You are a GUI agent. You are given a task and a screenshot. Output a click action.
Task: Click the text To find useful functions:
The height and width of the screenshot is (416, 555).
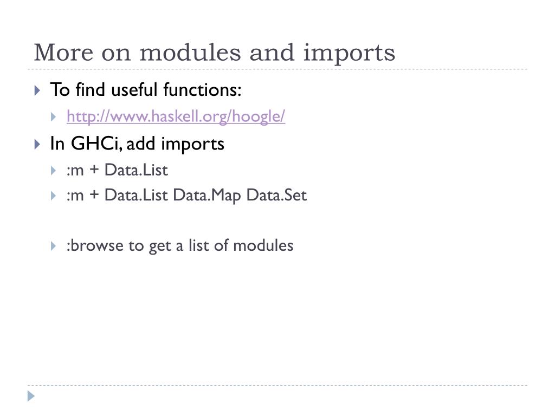[146, 89]
